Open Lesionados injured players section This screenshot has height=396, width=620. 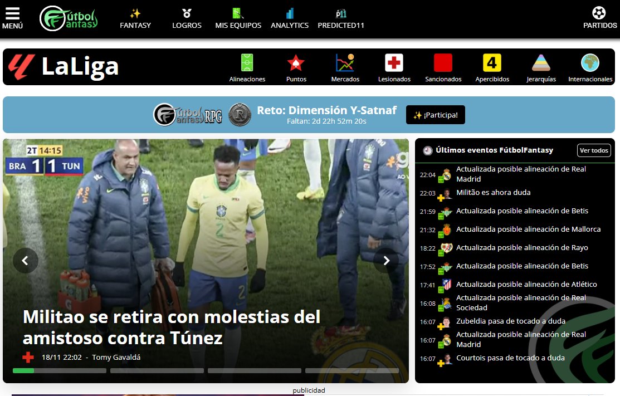(x=394, y=66)
